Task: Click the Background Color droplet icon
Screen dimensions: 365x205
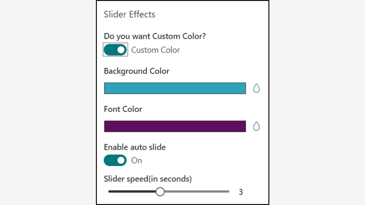Action: click(256, 88)
